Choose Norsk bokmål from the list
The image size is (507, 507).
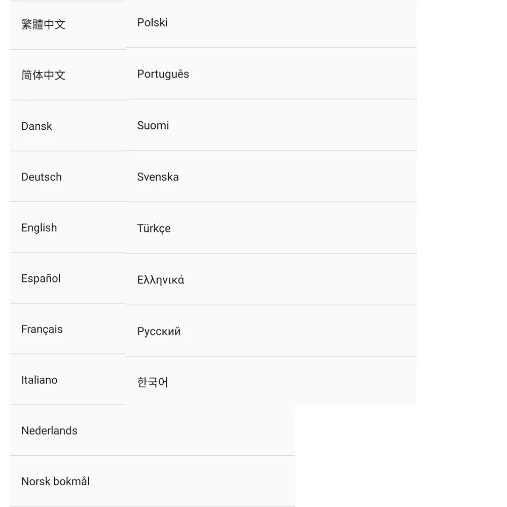click(x=56, y=481)
